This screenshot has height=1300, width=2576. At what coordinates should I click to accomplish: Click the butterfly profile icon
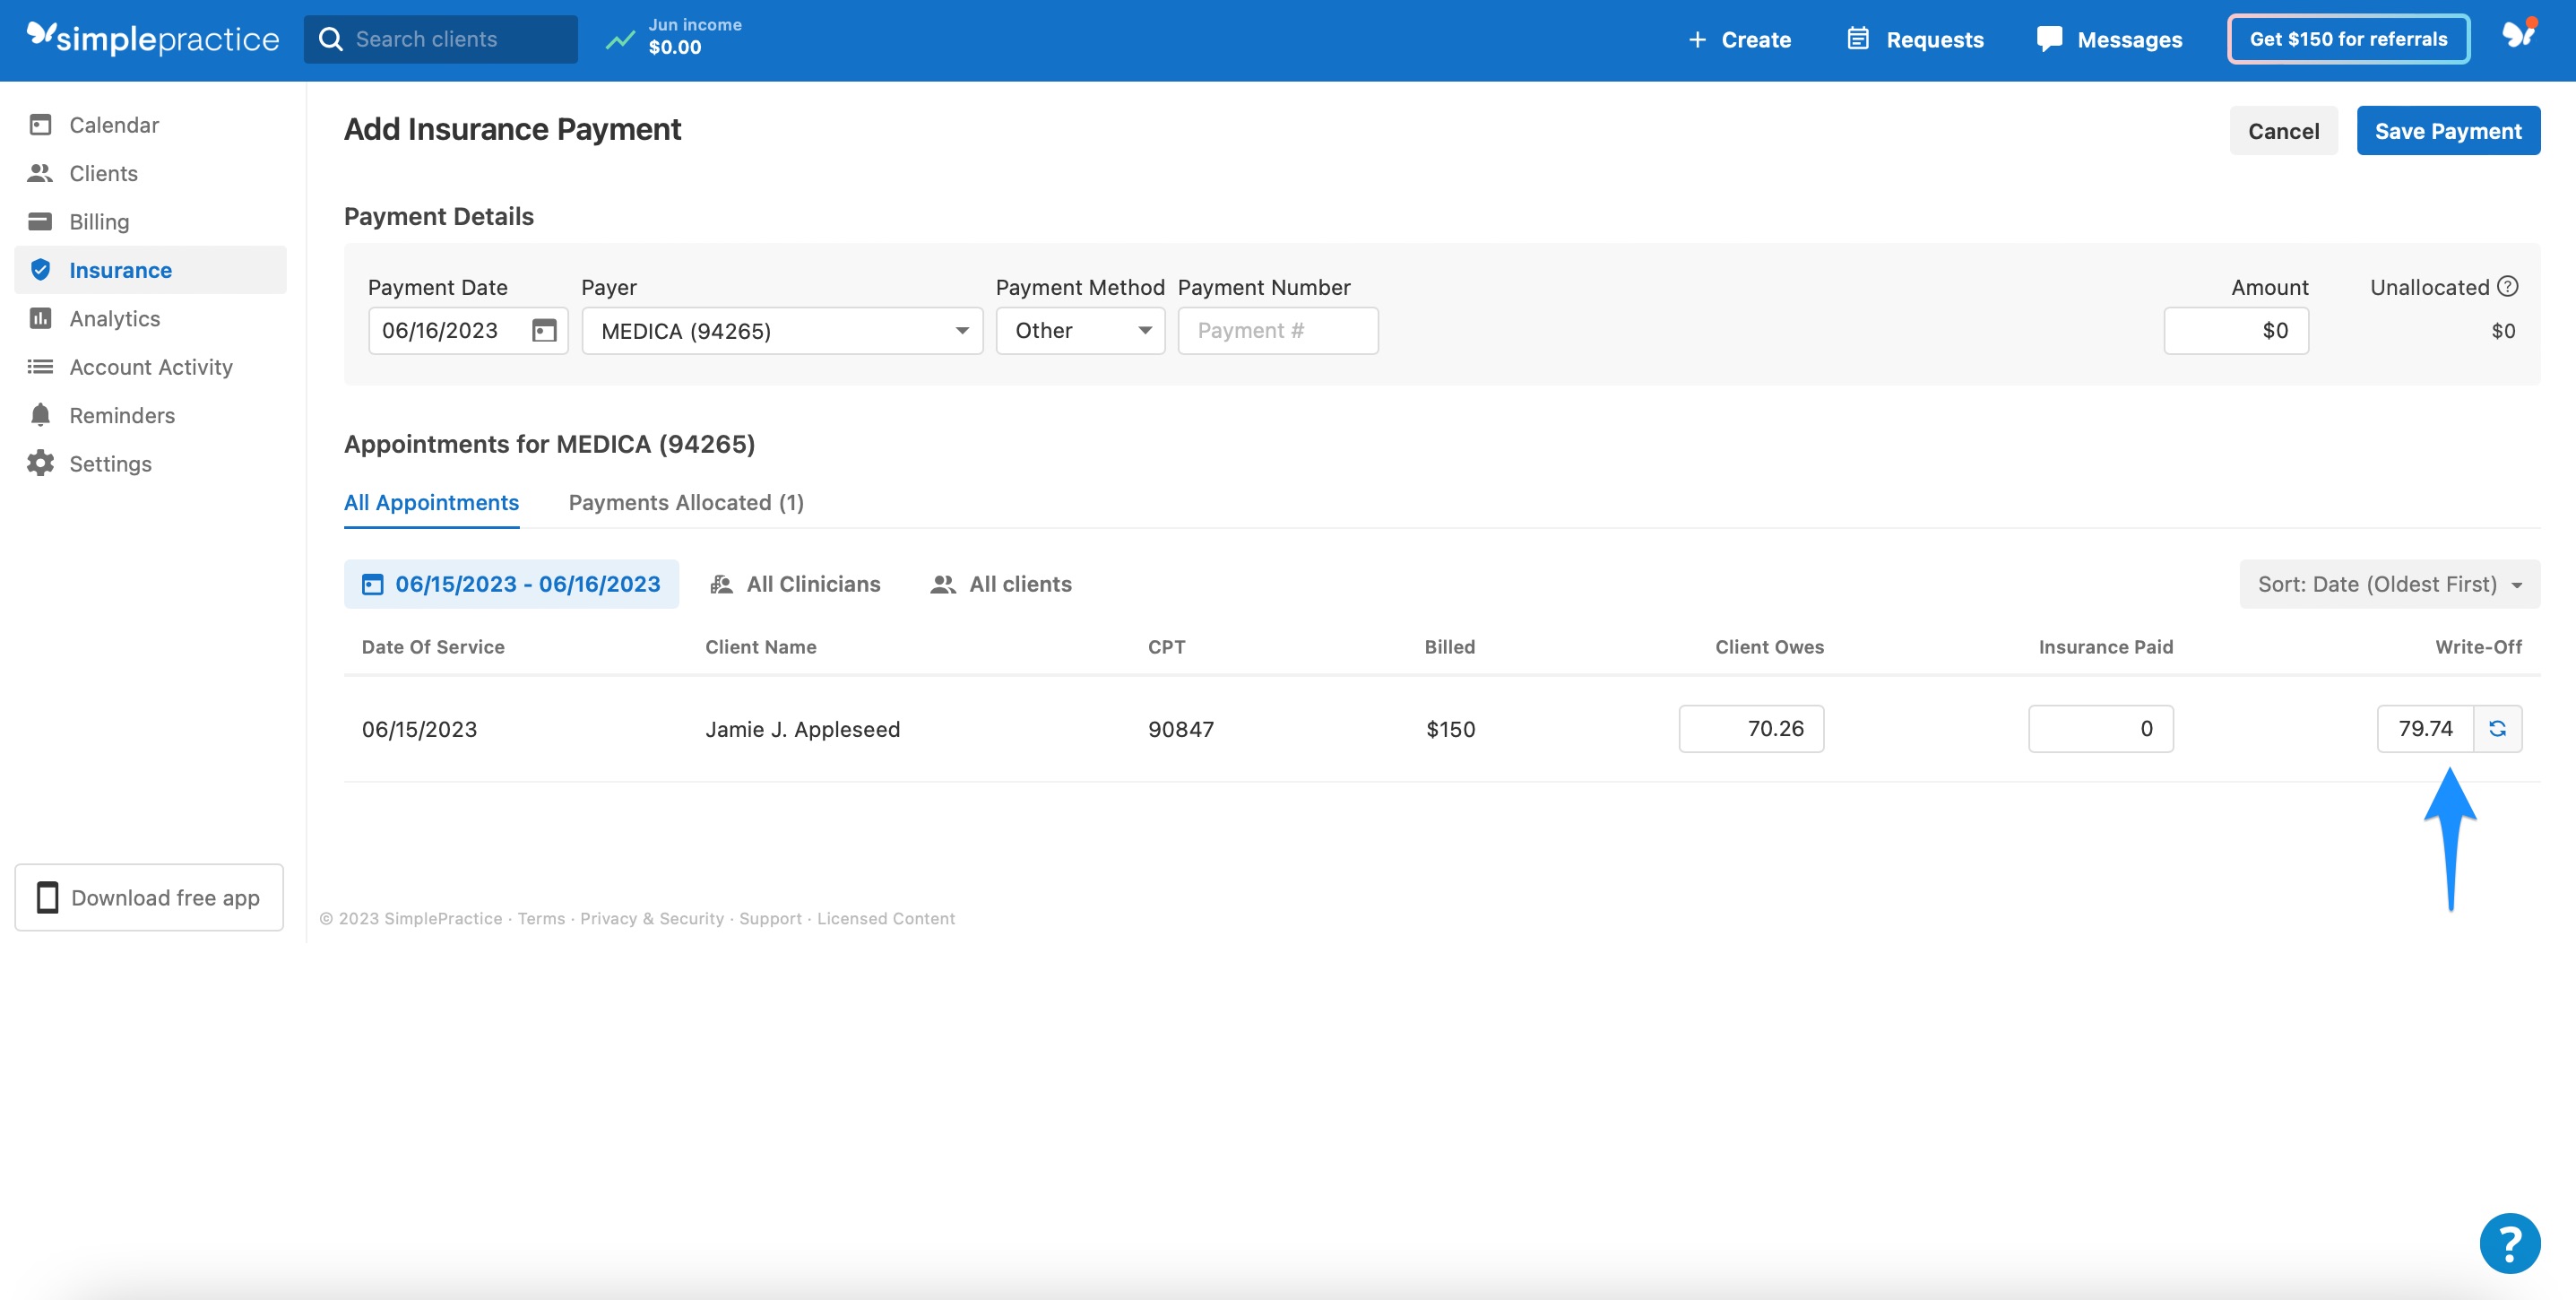2519,35
